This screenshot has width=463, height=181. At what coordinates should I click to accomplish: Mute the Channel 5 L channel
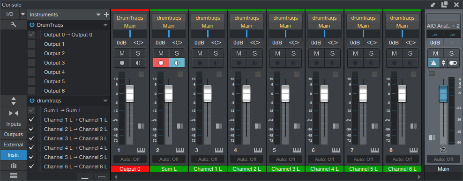[x=356, y=53]
